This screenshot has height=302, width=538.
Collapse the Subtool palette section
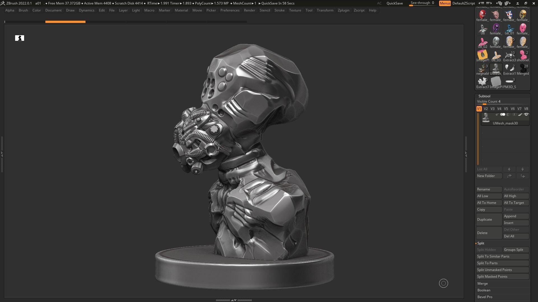pyautogui.click(x=484, y=96)
